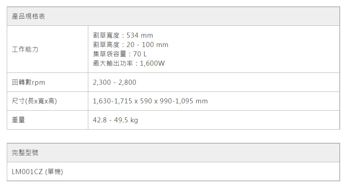Select the 工作能力 row label
The image size is (348, 187).
tap(25, 49)
